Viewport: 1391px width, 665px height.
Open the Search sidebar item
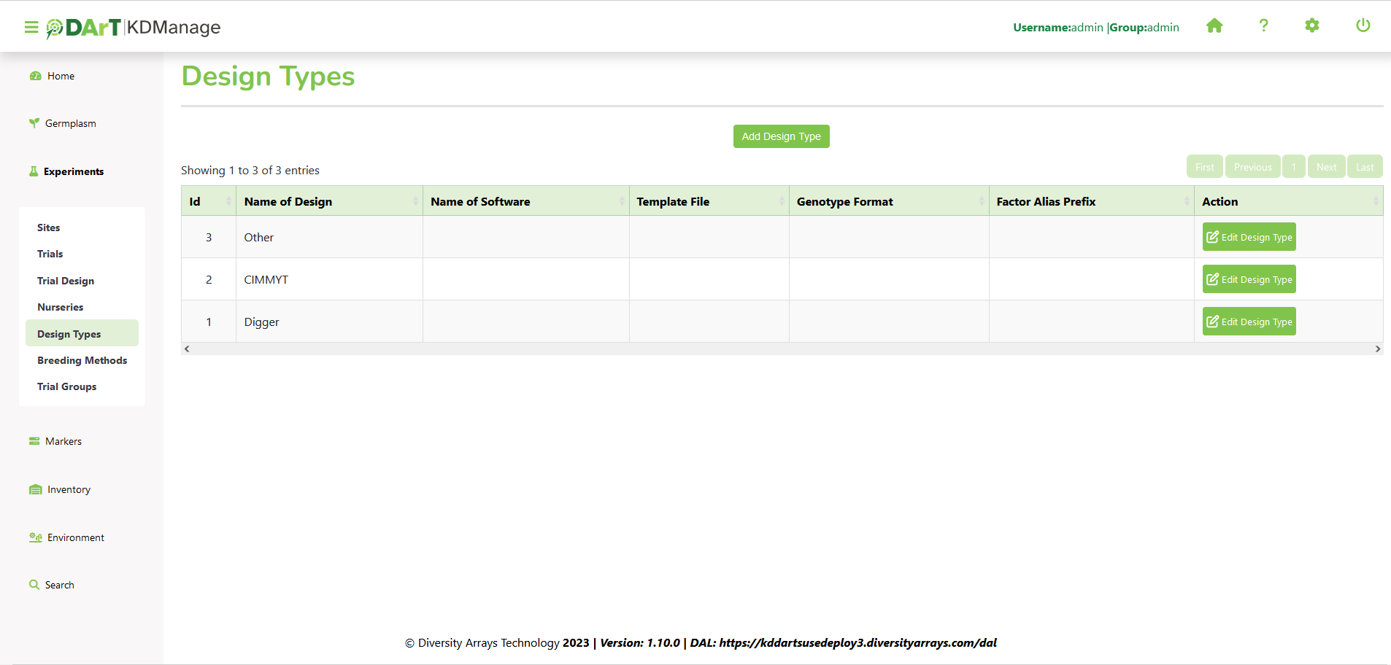pyautogui.click(x=59, y=585)
